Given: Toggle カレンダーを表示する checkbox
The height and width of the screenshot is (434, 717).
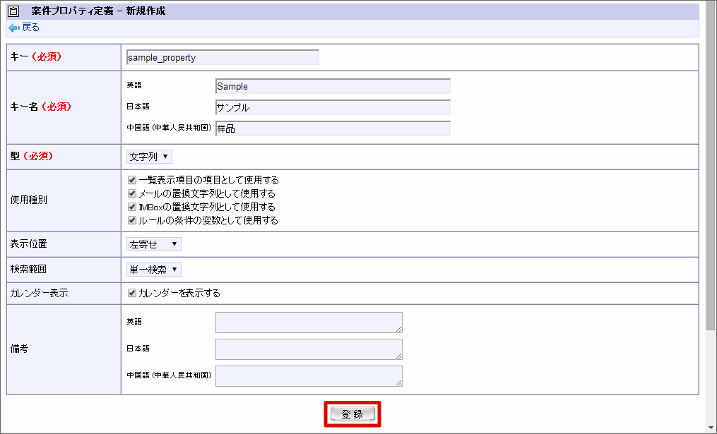Looking at the screenshot, I should click(132, 293).
